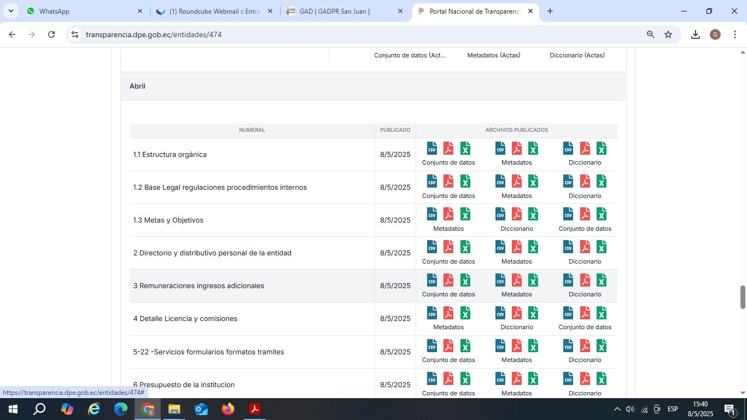Image resolution: width=747 pixels, height=420 pixels.
Task: Download CSV of Detalle Licencia Conjunto de datos
Action: [x=568, y=313]
